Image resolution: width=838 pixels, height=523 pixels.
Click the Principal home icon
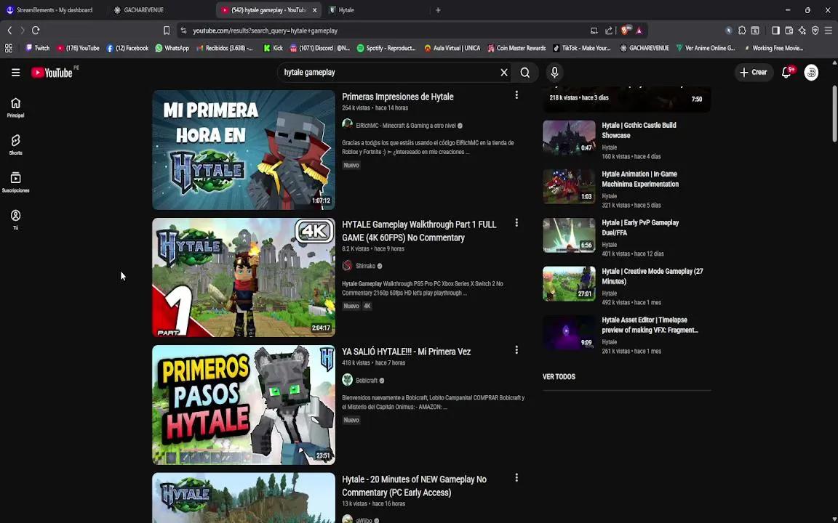[x=15, y=106]
